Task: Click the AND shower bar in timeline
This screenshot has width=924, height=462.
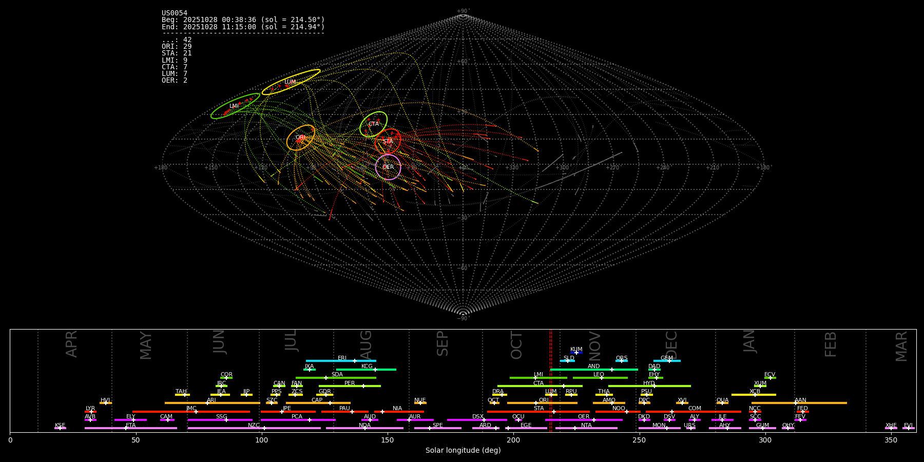Action: [594, 370]
